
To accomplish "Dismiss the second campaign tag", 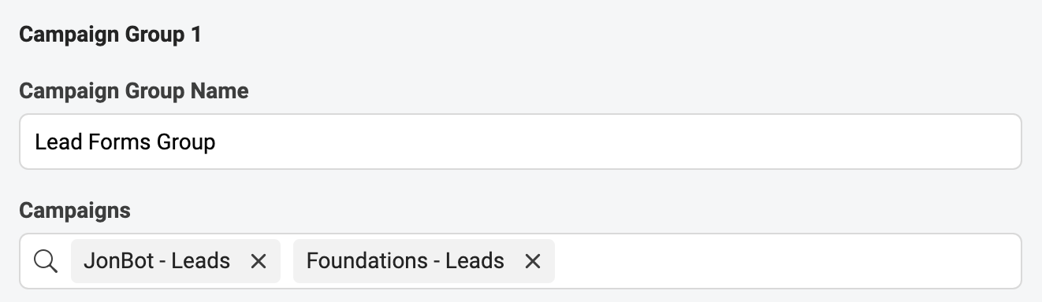I will pyautogui.click(x=533, y=261).
